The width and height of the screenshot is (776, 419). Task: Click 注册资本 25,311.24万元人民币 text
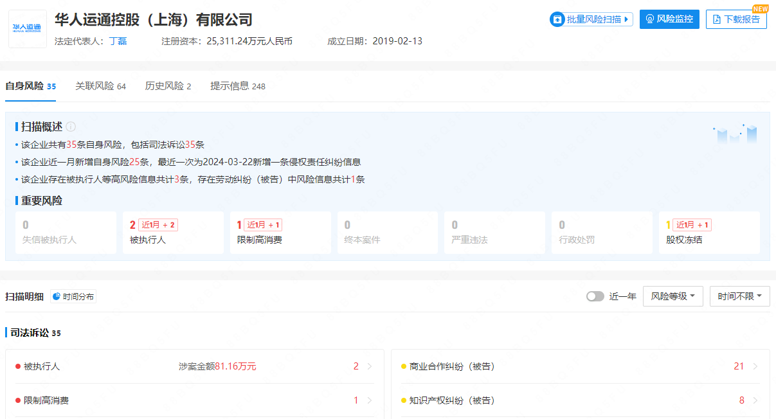coord(227,41)
